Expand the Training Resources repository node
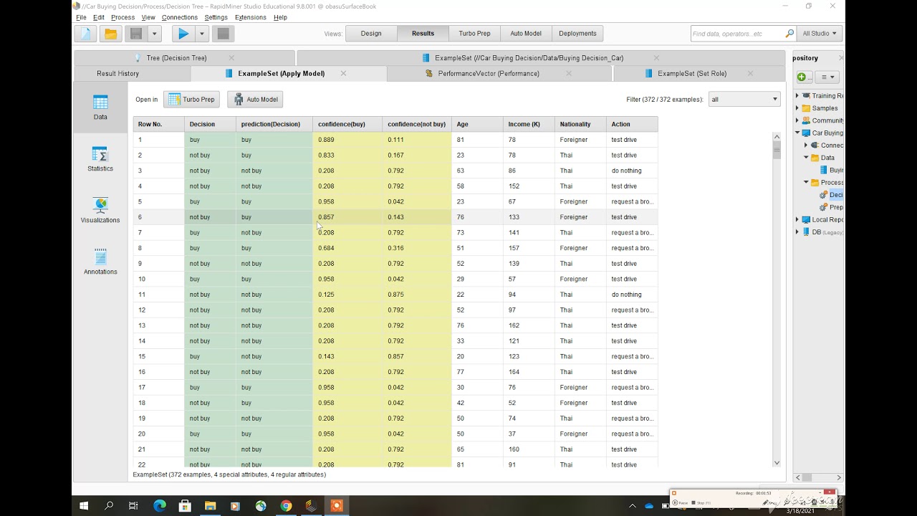Image resolution: width=917 pixels, height=516 pixels. [x=797, y=95]
